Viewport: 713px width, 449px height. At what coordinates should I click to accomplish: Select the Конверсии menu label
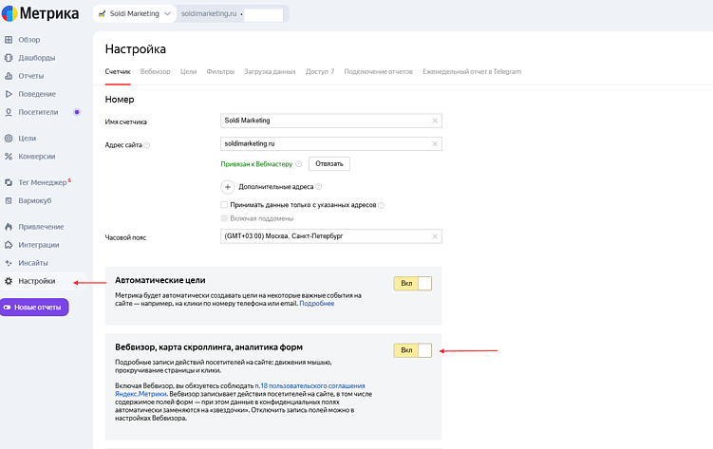(37, 157)
